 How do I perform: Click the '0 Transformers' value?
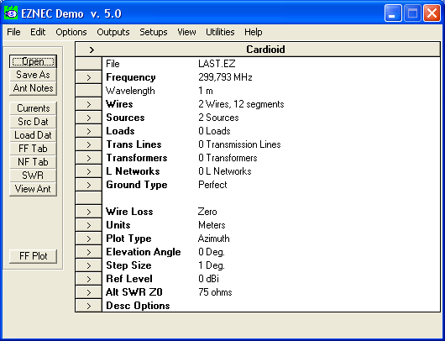(x=228, y=158)
